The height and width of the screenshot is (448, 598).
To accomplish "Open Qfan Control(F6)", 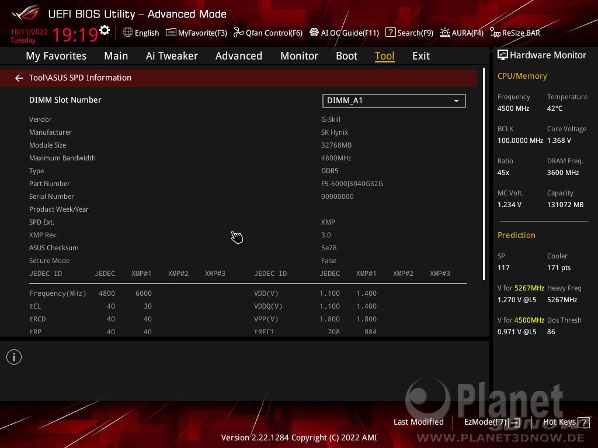I will pyautogui.click(x=268, y=33).
